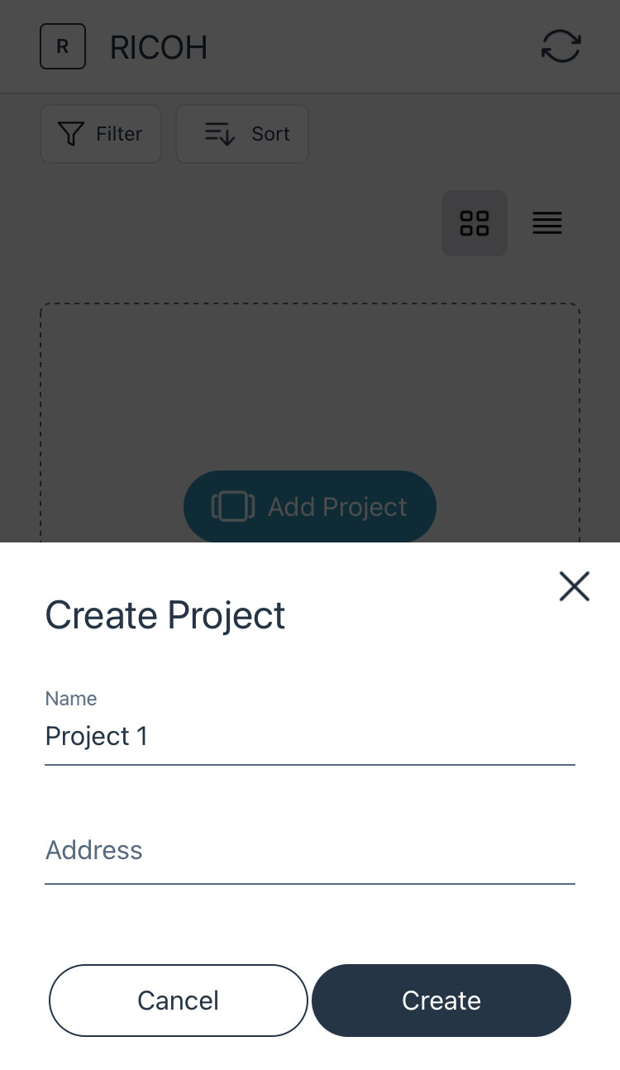Click the sort-descending lines icon
Viewport: 620px width, 1070px height.
(220, 134)
